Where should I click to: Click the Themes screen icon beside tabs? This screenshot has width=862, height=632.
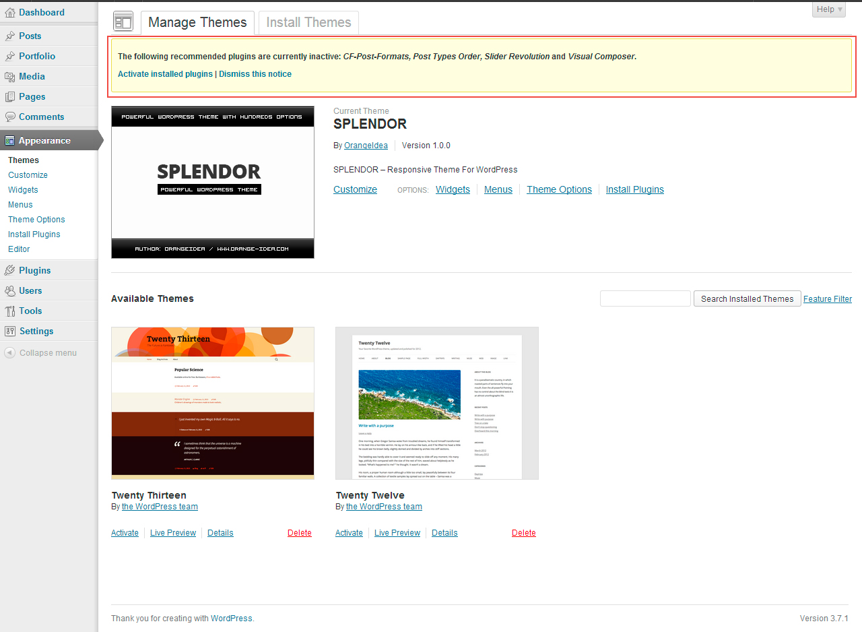click(123, 22)
